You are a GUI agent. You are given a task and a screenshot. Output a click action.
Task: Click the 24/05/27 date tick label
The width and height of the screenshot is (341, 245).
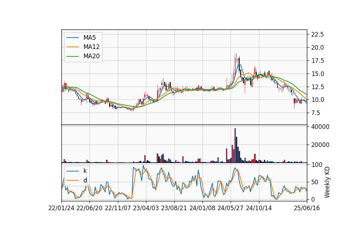231,208
